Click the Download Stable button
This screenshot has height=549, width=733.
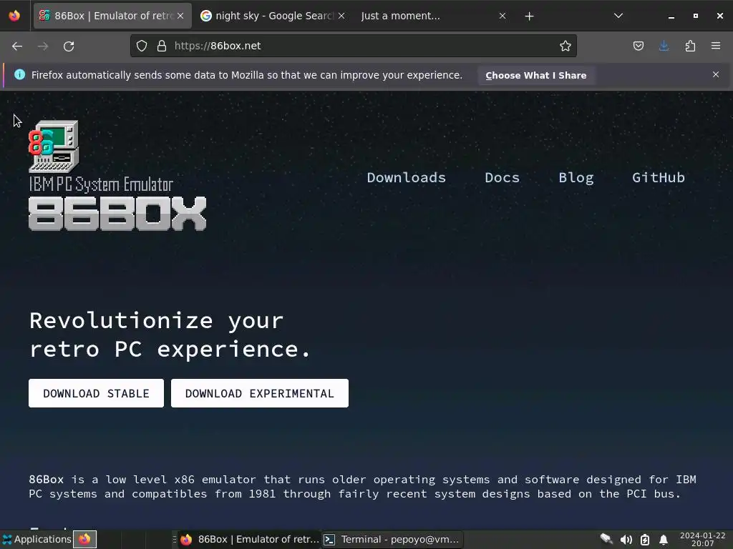tap(97, 393)
